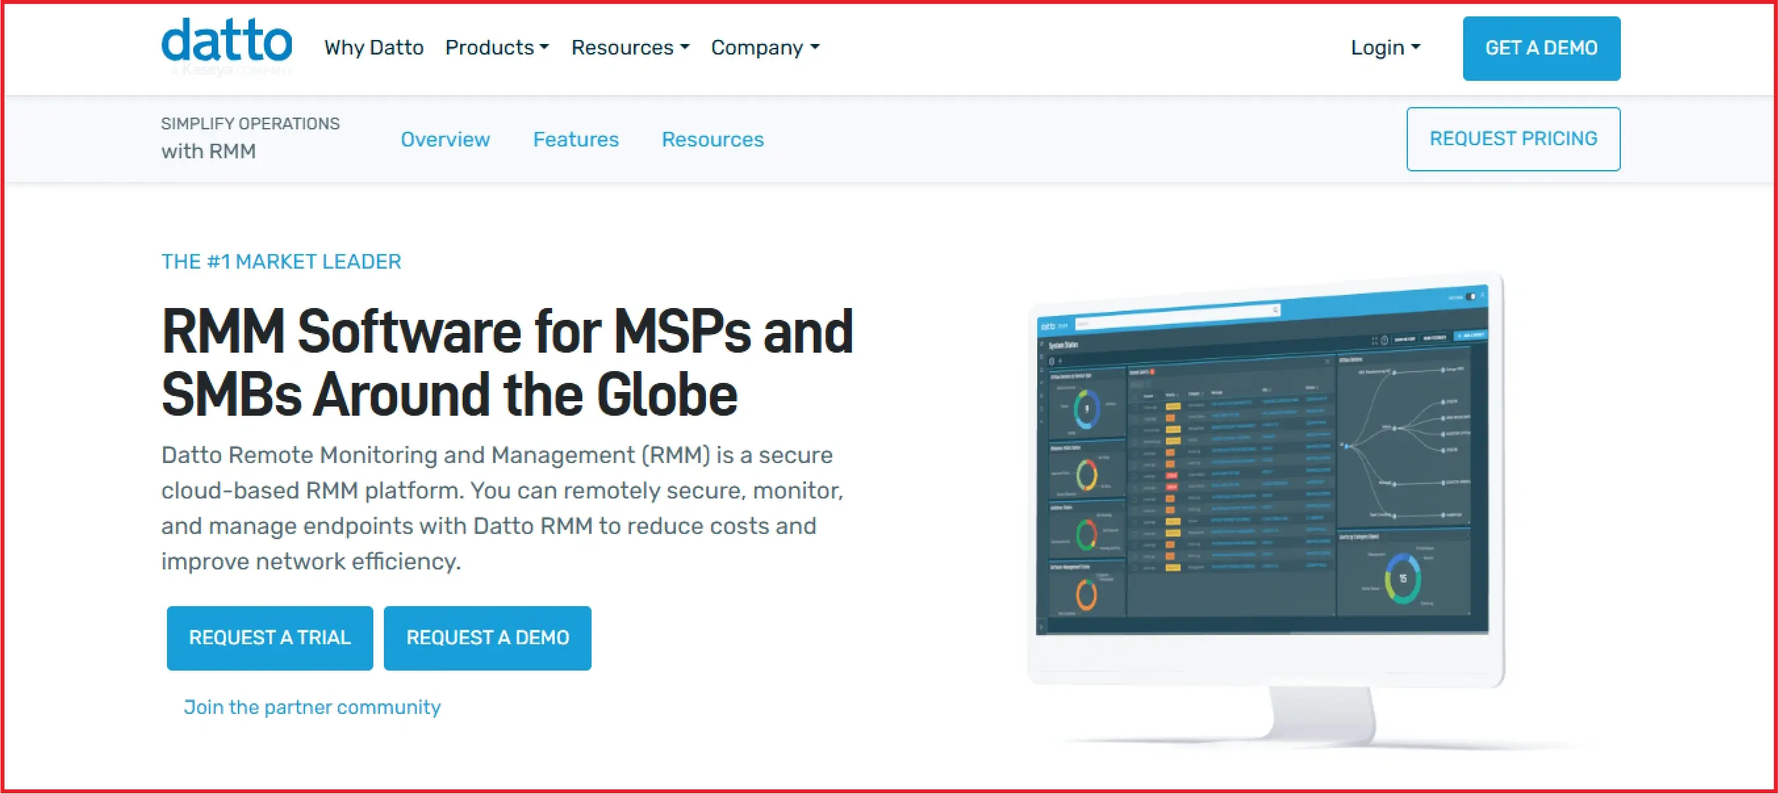Click the Datto RMM dashboard screenshot
This screenshot has width=1778, height=794.
(1263, 476)
